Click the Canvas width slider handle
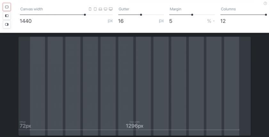The width and height of the screenshot is (269, 137). point(85,15)
